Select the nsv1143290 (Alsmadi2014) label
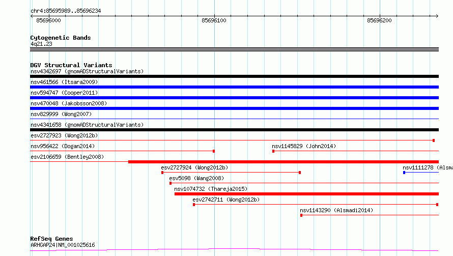Screen dimensions: 453x256 click(x=336, y=210)
